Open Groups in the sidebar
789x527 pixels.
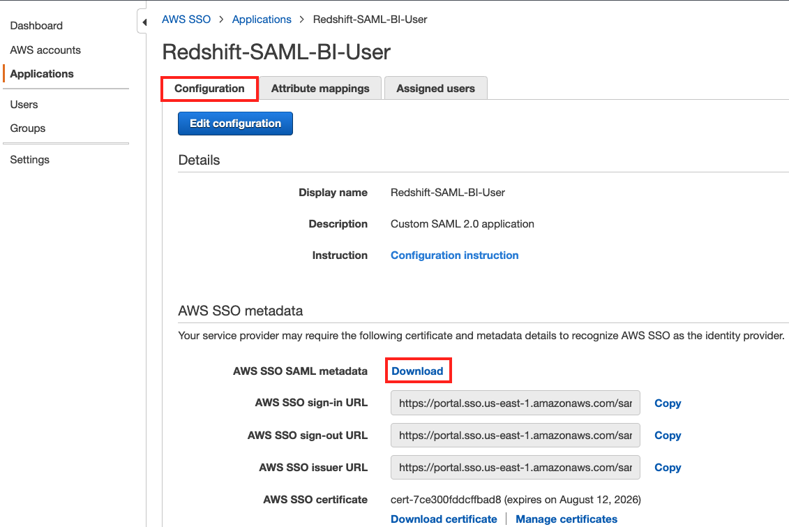28,128
